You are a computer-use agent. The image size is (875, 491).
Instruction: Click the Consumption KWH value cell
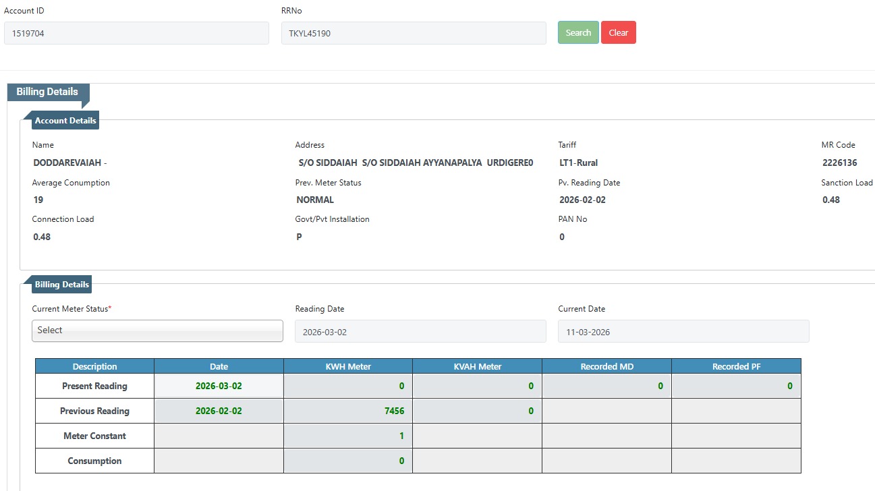[x=347, y=461]
